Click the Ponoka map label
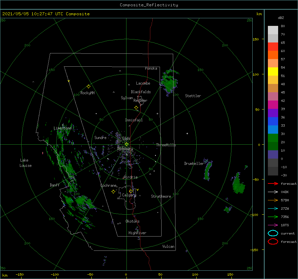Image resolution: width=298 pixels, height=279 pixels. tap(151, 68)
